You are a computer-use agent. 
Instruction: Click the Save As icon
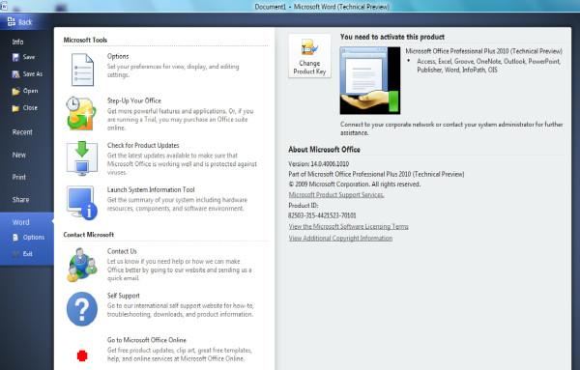[x=15, y=74]
